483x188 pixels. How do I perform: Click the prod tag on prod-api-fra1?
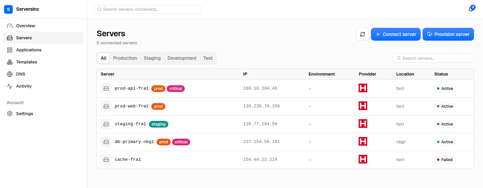[158, 89]
